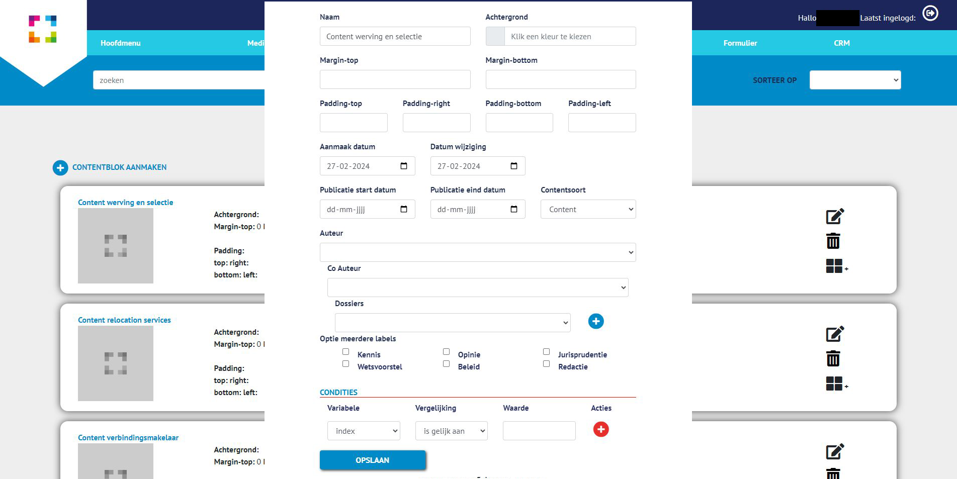Click Contentblok aanmaken link

pyautogui.click(x=119, y=167)
